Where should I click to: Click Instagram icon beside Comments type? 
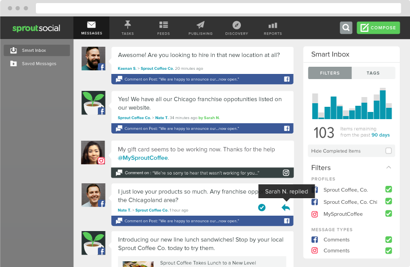pos(315,251)
